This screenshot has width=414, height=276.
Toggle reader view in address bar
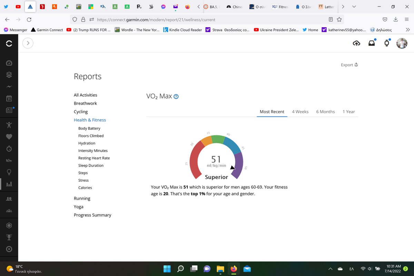point(331,20)
